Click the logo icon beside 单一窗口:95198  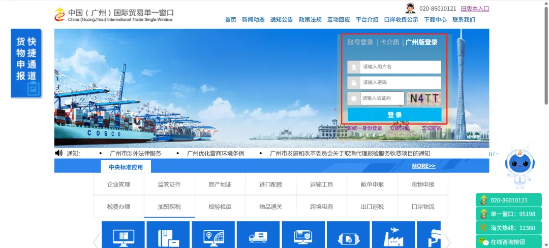coord(483,214)
